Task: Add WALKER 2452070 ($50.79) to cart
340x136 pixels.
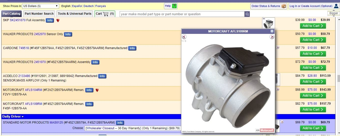Action: (x=313, y=40)
